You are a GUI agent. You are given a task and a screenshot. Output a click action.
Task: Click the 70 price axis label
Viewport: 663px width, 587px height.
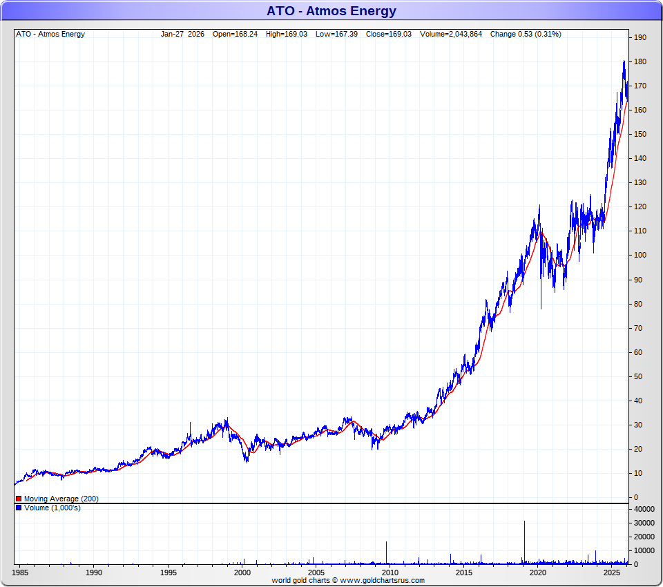coord(638,328)
